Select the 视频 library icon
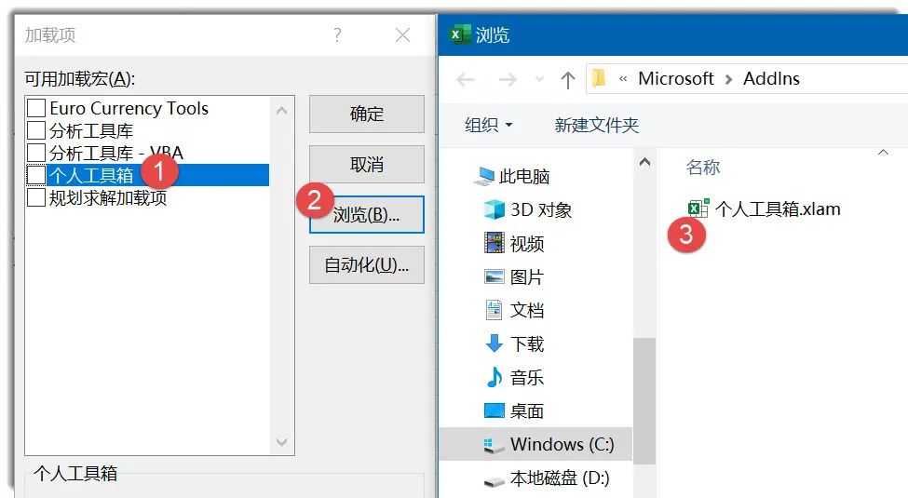The height and width of the screenshot is (498, 908). click(495, 243)
